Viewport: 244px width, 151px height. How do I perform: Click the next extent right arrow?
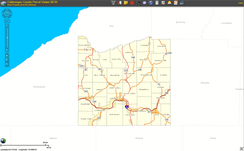[9, 21]
